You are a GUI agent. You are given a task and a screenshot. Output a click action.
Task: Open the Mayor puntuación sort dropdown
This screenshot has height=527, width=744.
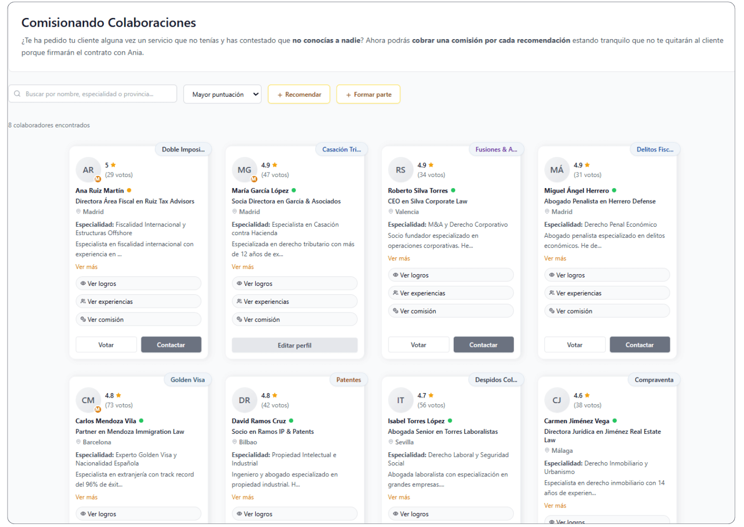[x=222, y=94]
